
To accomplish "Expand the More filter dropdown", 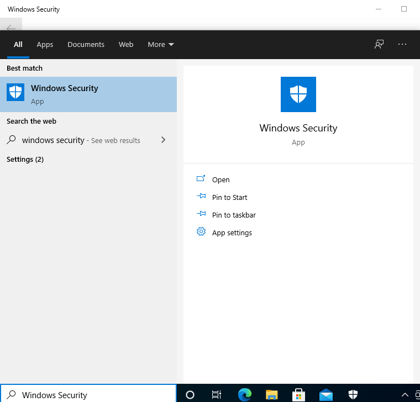I will coord(160,45).
